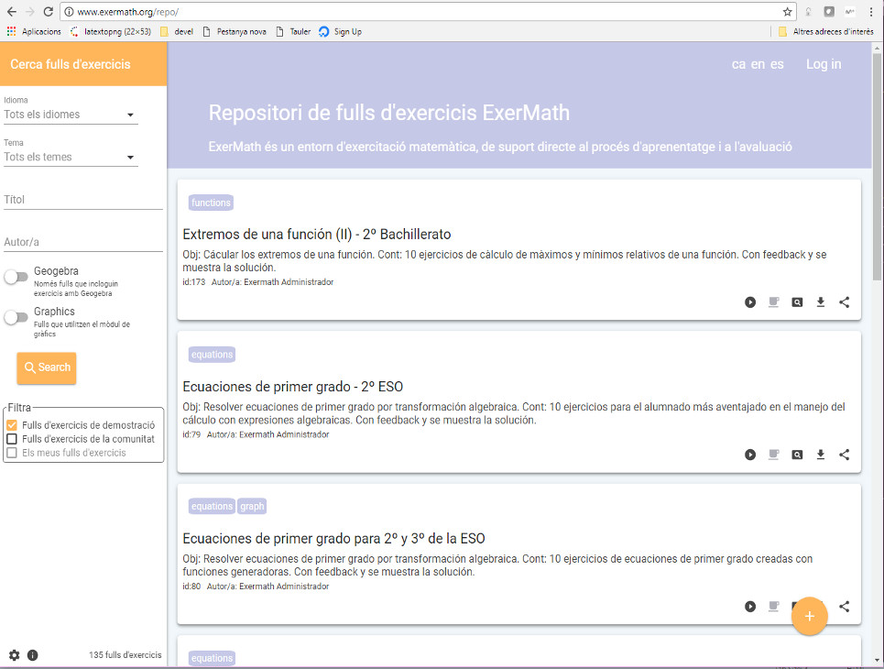Viewport: 884px width, 669px height.
Task: Check 'Els meus fulls d'exercicis'
Action: (12, 453)
